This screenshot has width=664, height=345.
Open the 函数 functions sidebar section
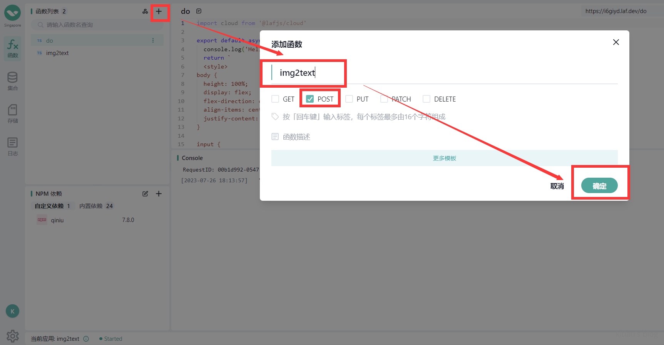click(13, 48)
